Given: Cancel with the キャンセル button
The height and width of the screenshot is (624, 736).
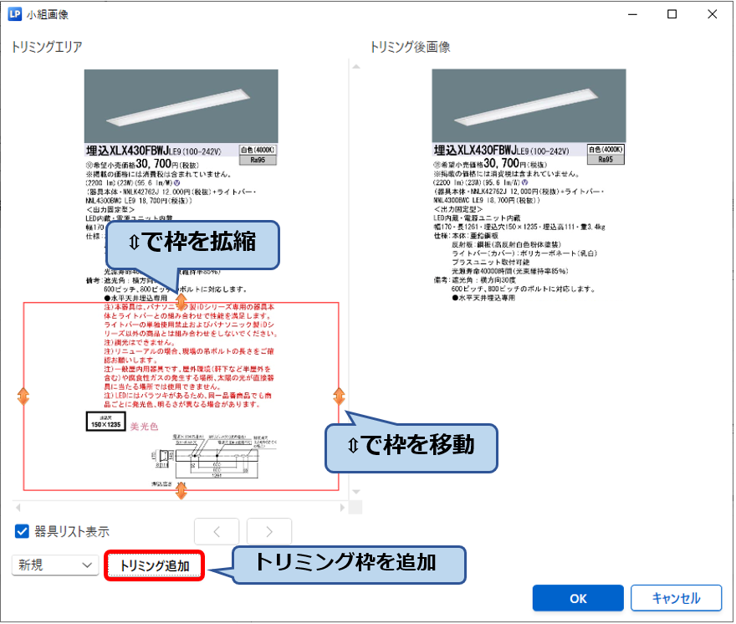Looking at the screenshot, I should coord(677,598).
